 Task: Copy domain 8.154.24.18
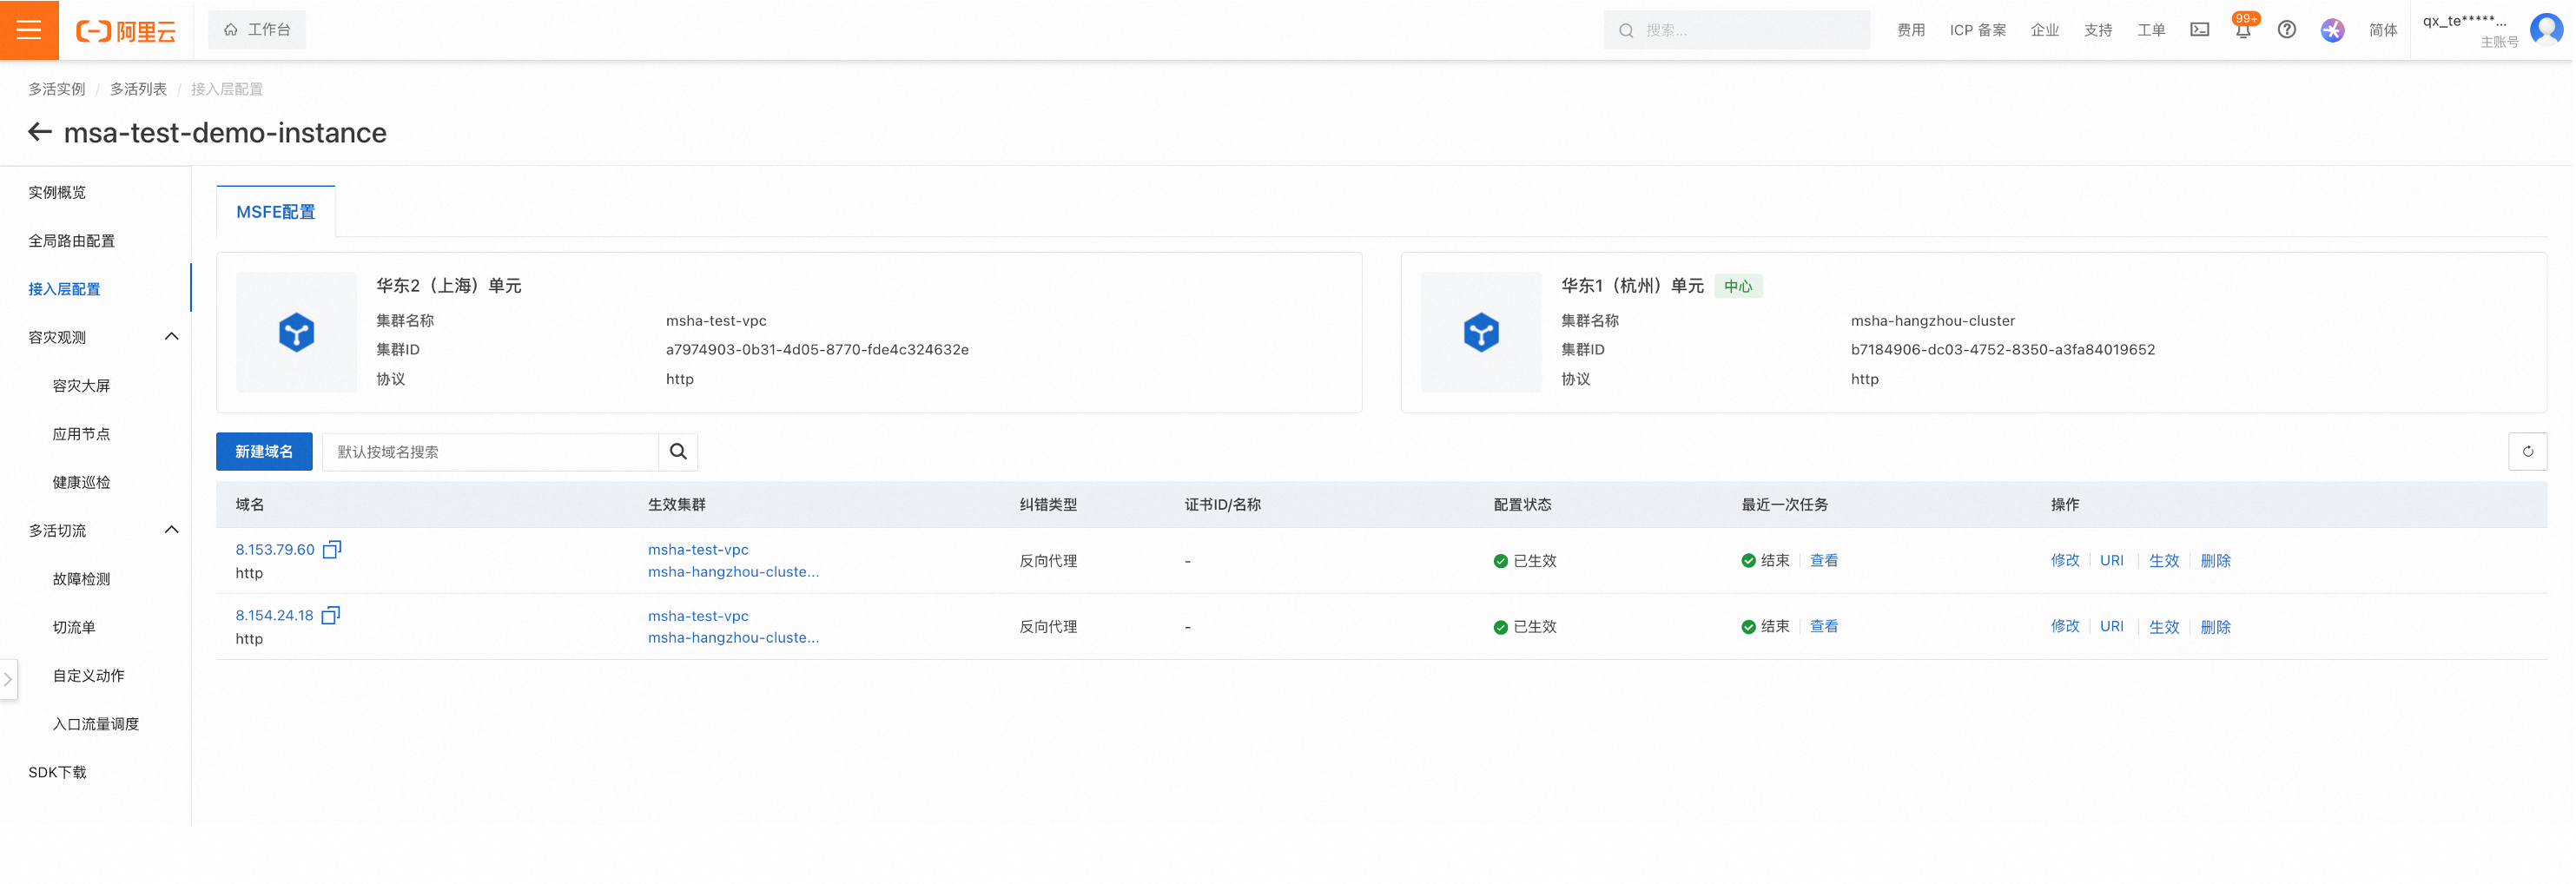click(331, 615)
